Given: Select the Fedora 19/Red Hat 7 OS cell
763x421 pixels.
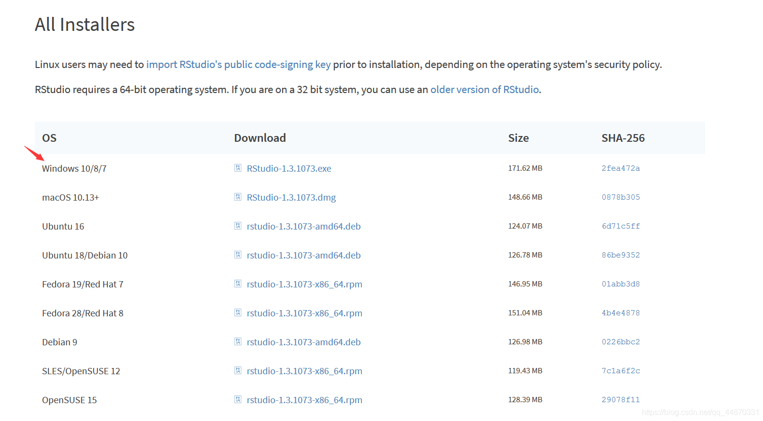Looking at the screenshot, I should pyautogui.click(x=83, y=284).
